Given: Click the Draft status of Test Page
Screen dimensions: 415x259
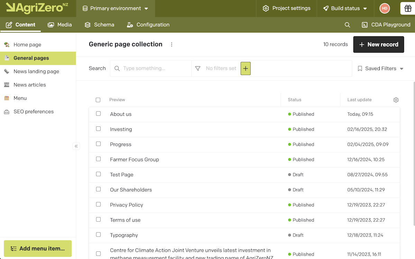Looking at the screenshot, I should pyautogui.click(x=296, y=175).
